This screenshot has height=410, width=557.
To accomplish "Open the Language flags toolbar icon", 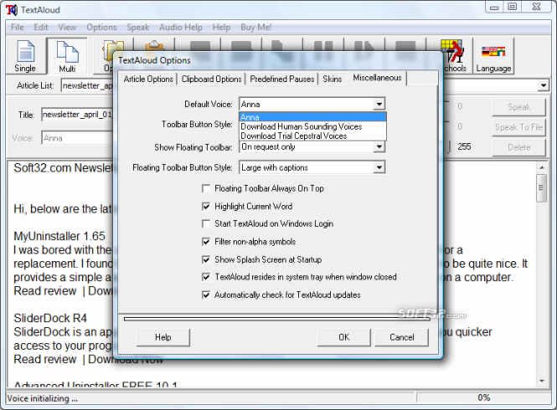I will click(x=493, y=56).
